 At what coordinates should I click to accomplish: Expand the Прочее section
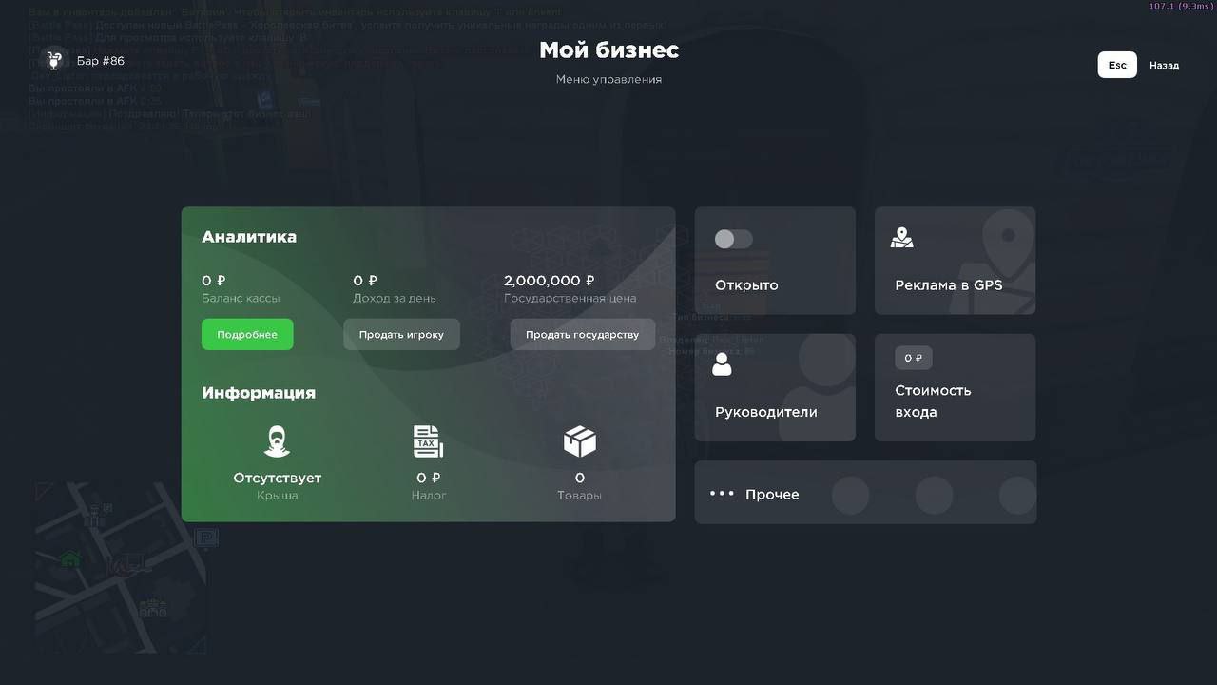865,493
